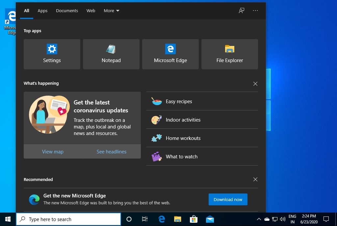Open Task View on the taskbar

coord(145,219)
